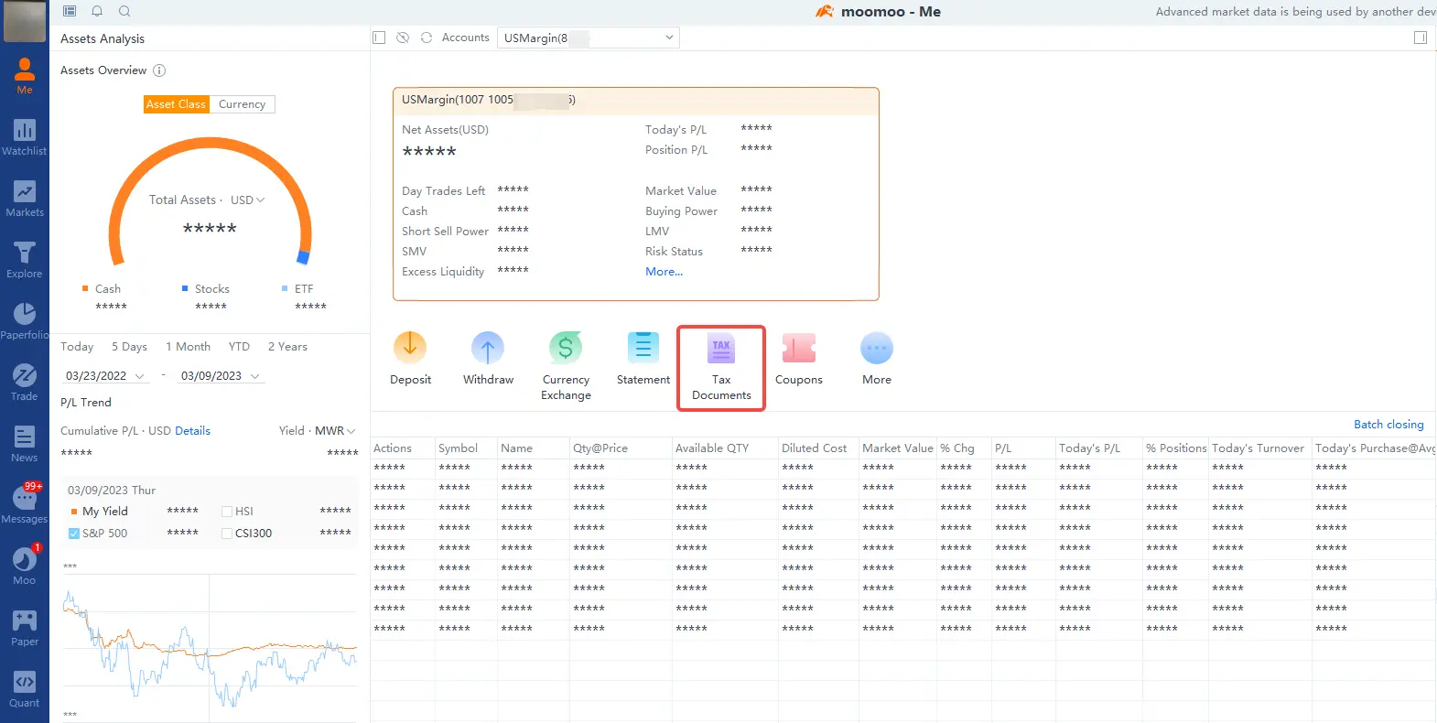Select the 1 Month period tab
Viewport: 1437px width, 723px height.
[x=188, y=347]
